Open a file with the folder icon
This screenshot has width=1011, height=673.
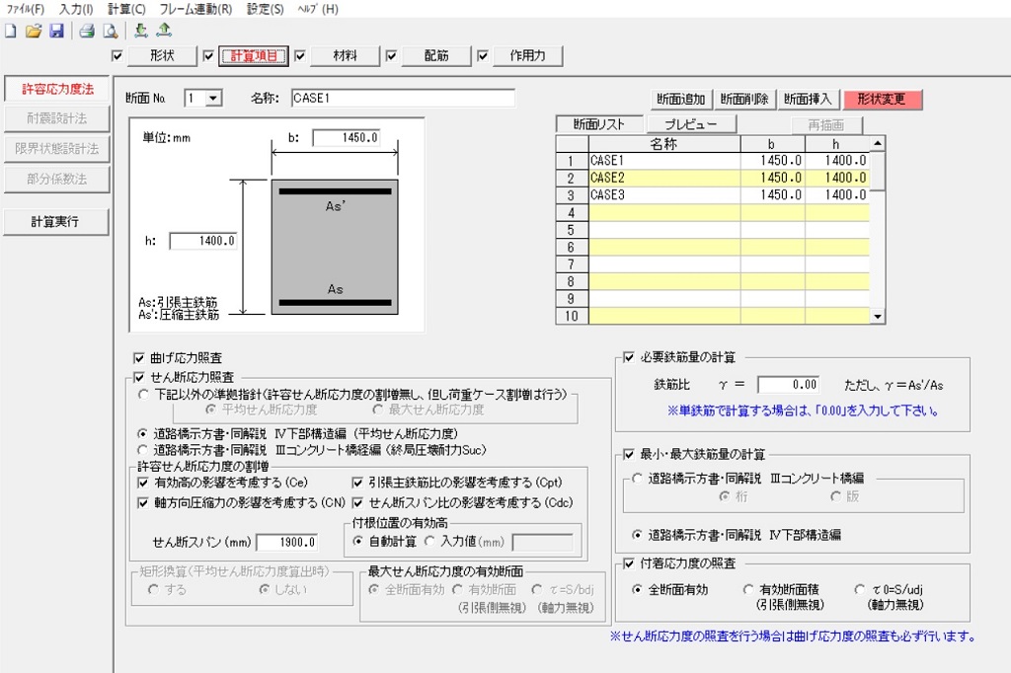pyautogui.click(x=34, y=31)
